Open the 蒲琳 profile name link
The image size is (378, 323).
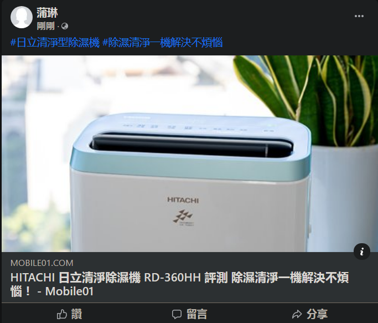point(47,13)
